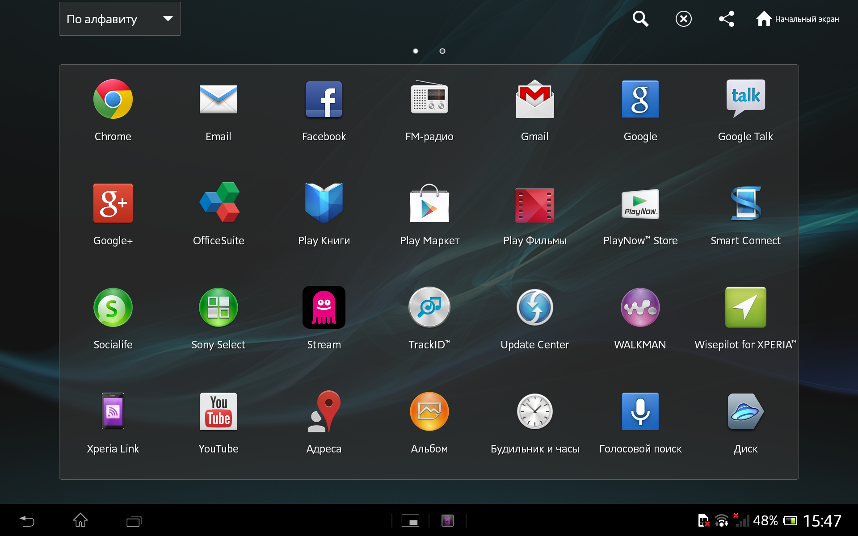The height and width of the screenshot is (536, 858).
Task: Select the first page indicator dot
Action: 416,51
